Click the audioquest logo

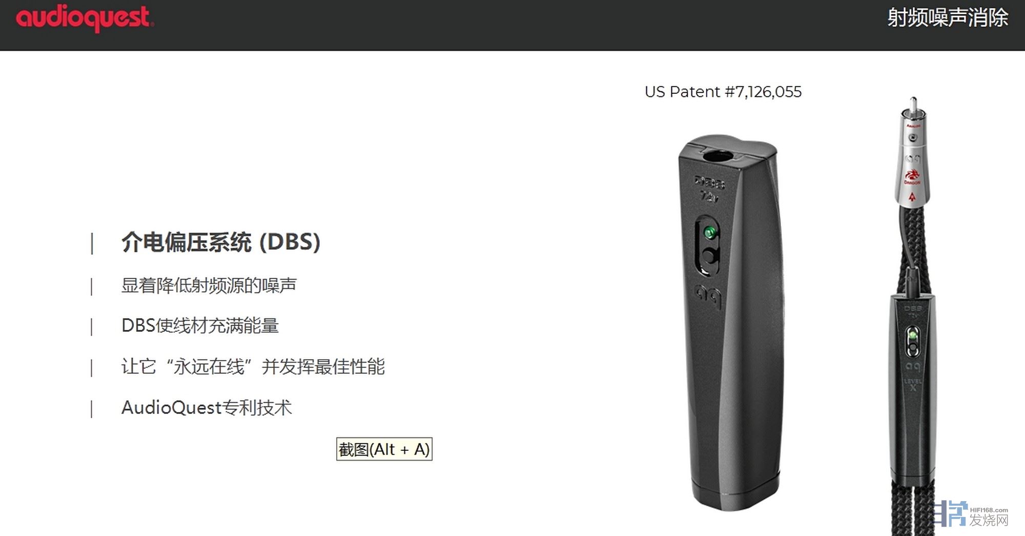85,18
